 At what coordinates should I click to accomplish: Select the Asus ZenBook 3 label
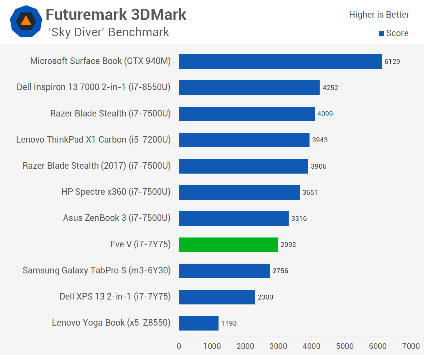click(x=117, y=218)
